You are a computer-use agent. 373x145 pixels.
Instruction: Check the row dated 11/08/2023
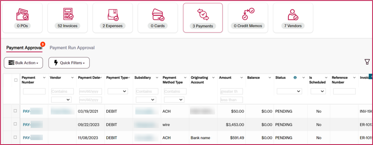point(15,137)
